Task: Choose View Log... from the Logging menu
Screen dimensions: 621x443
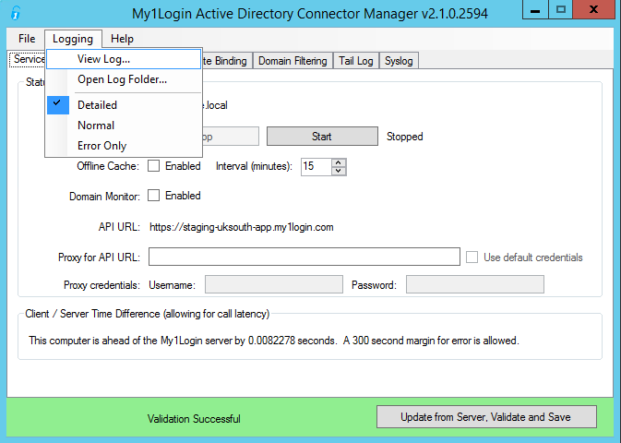Action: point(124,59)
